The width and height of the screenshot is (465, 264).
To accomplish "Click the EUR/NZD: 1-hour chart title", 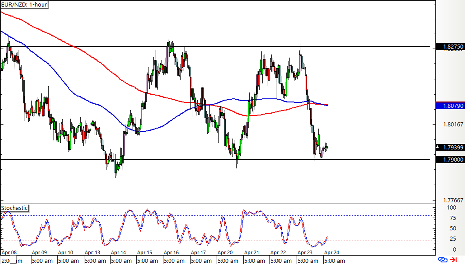I will click(x=24, y=5).
